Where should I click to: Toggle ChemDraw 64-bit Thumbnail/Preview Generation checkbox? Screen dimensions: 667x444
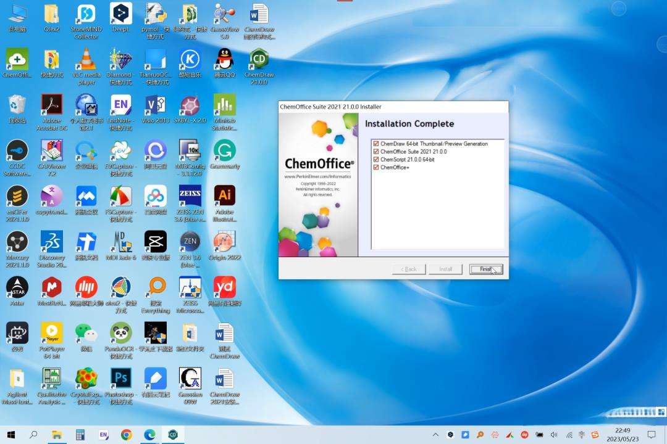pos(375,144)
